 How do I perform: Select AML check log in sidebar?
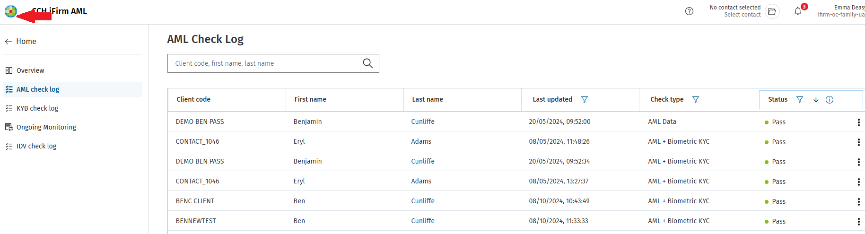[73, 89]
